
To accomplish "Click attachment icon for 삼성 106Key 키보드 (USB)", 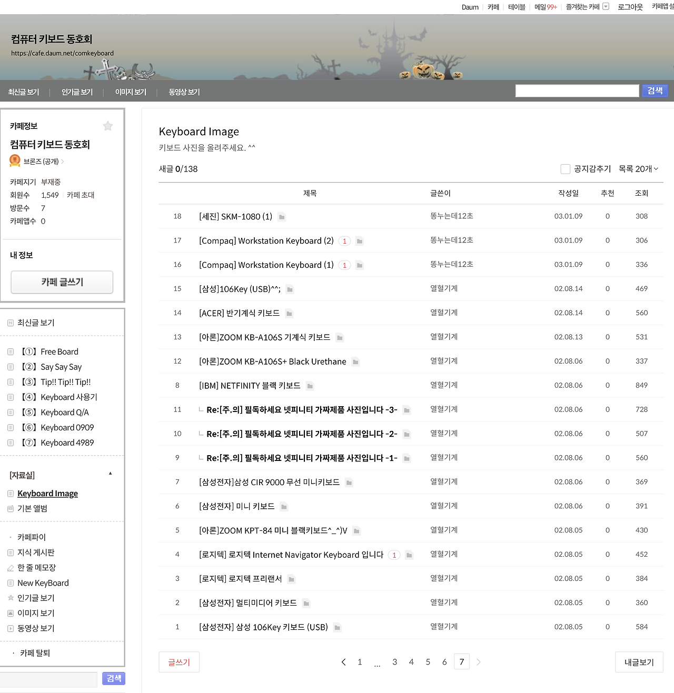I will (338, 628).
